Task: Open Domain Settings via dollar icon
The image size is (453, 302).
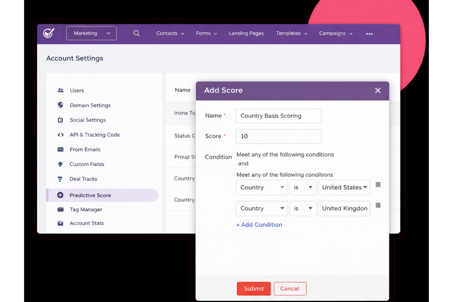Action: point(60,105)
